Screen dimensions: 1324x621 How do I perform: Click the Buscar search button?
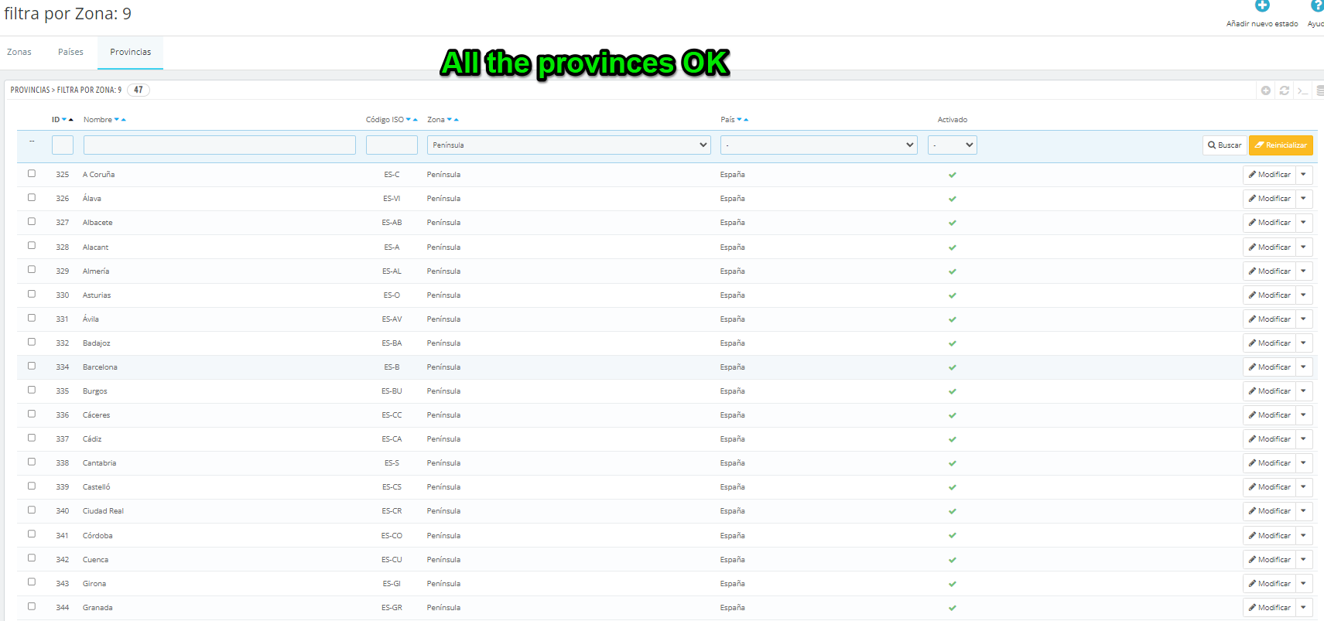click(1224, 145)
